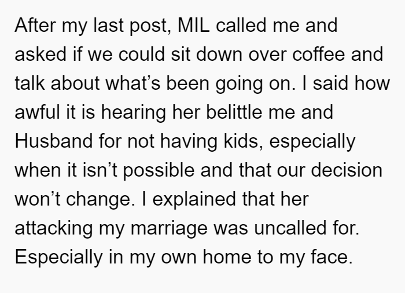Screen dimensions: 405x293
Task: Click on the word "uncalled"
Action: coord(290,228)
